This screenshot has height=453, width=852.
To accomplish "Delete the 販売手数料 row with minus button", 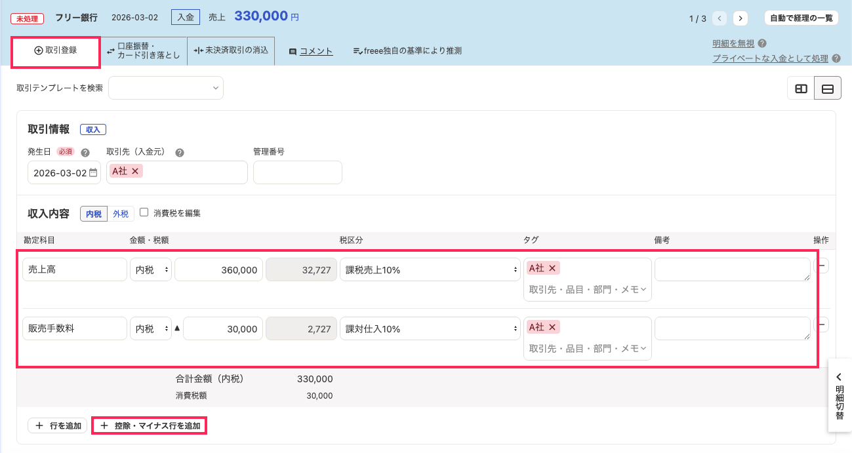I will point(821,325).
